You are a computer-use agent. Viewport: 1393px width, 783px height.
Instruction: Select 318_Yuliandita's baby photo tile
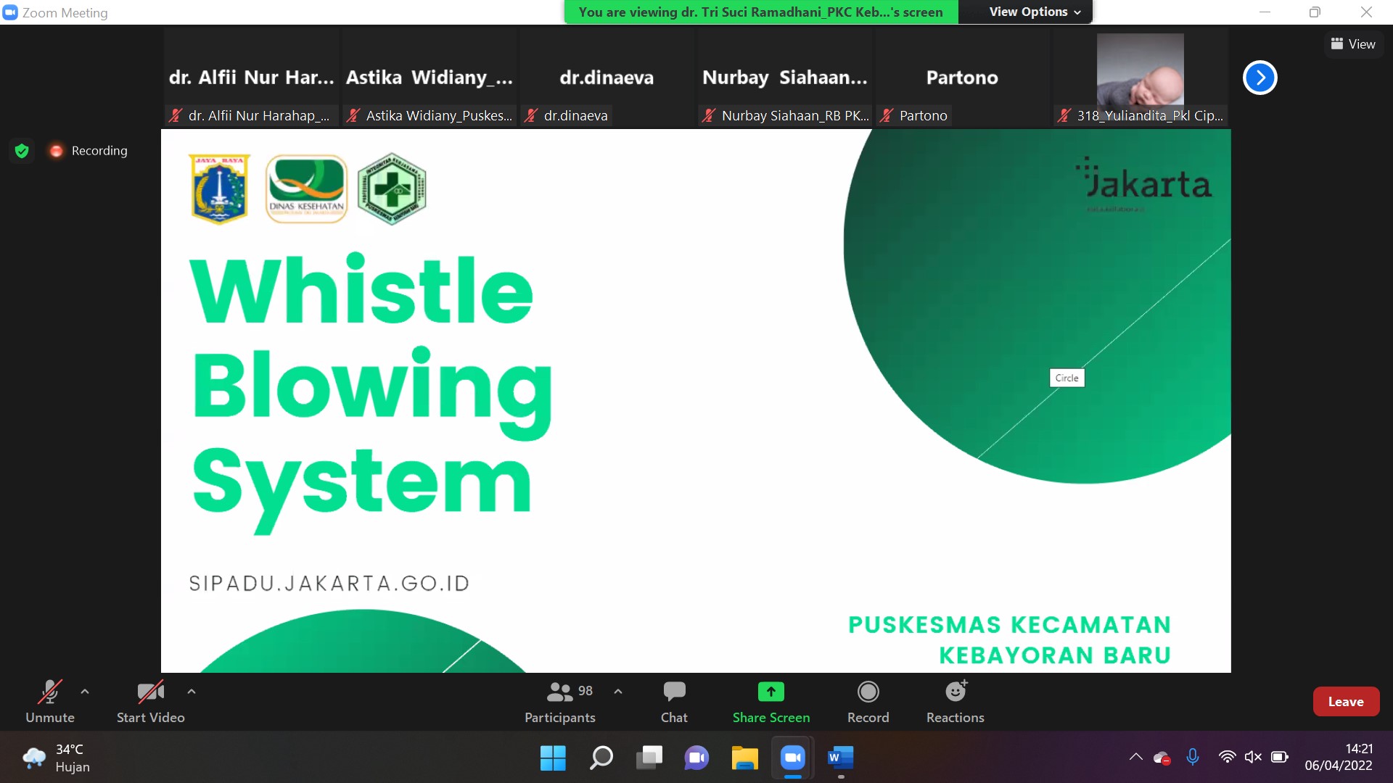tap(1140, 78)
